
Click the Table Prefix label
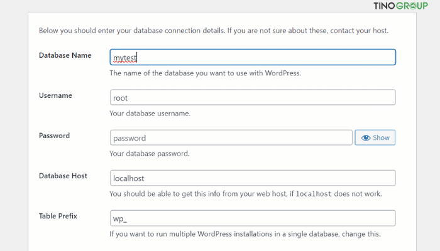[58, 216]
